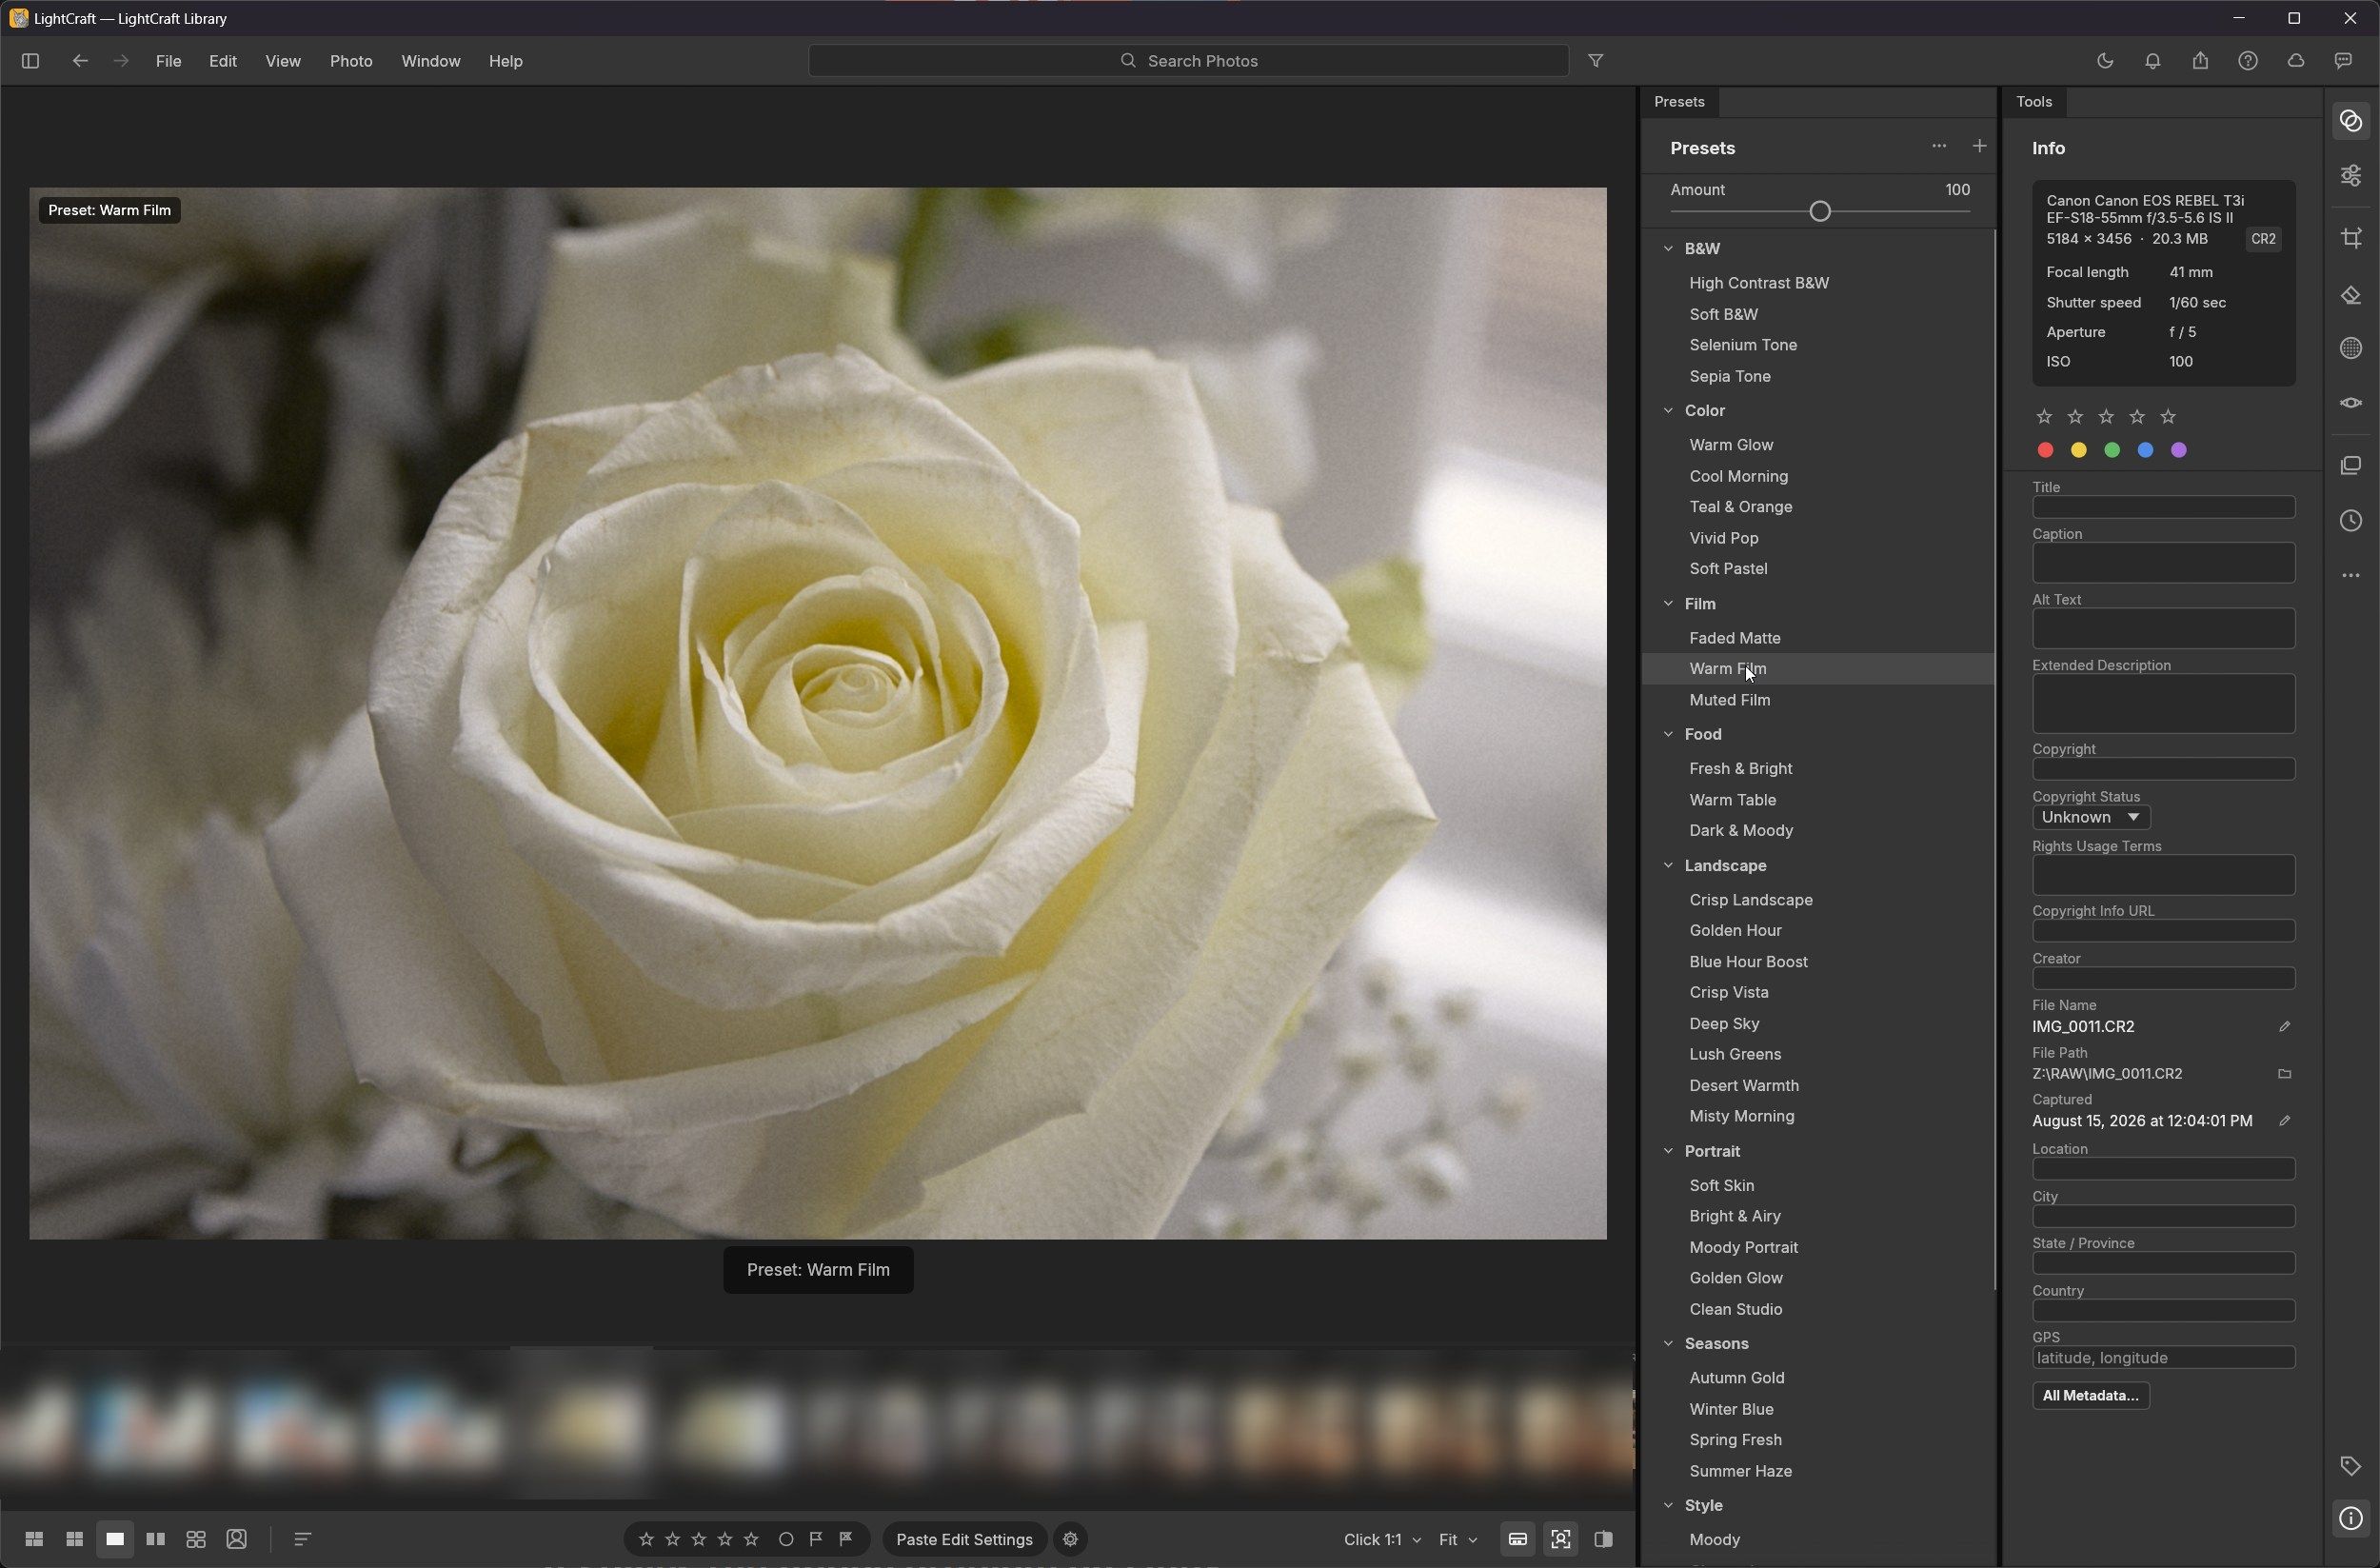2380x1568 pixels.
Task: Open the sort order icon
Action: (303, 1539)
